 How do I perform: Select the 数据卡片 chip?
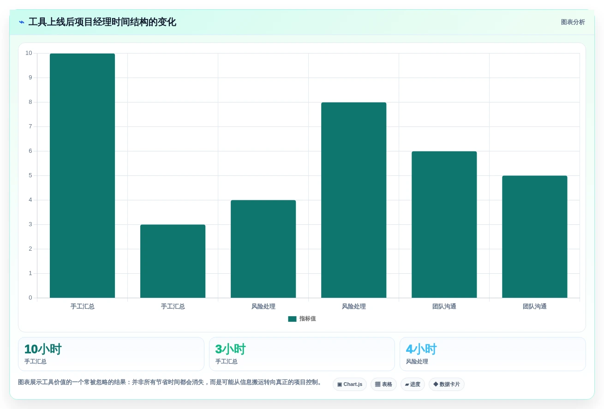pos(447,384)
